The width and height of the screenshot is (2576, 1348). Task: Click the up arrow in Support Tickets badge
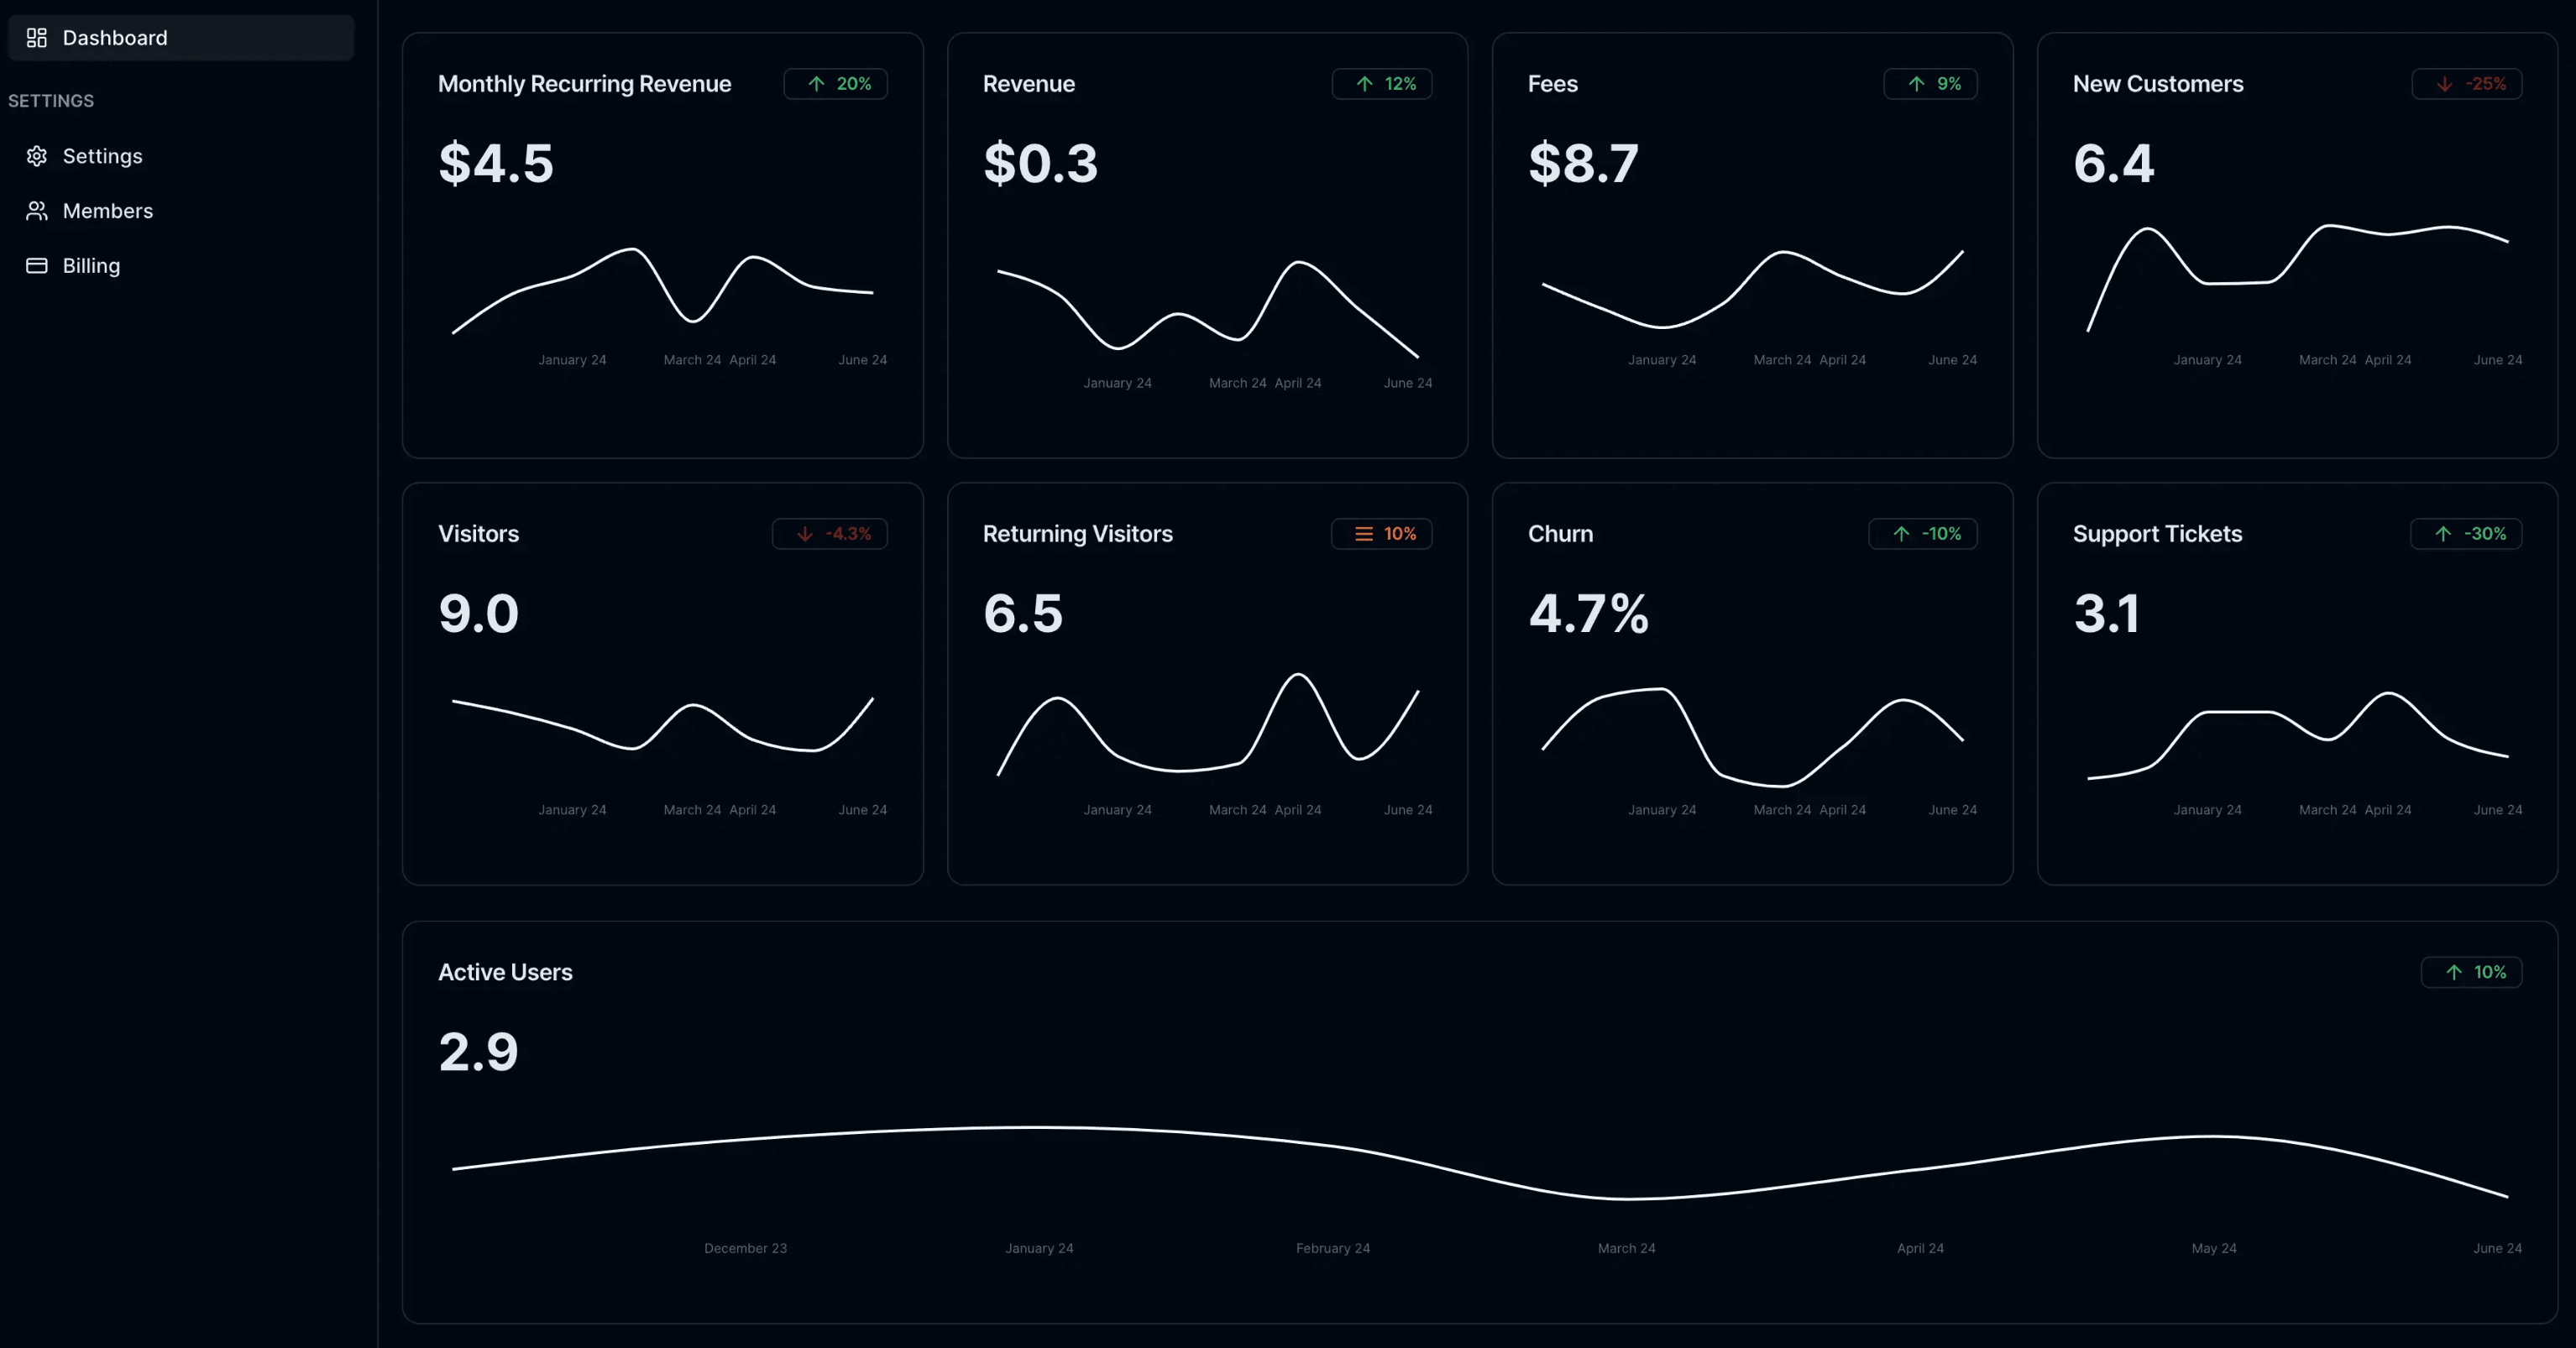click(2443, 534)
